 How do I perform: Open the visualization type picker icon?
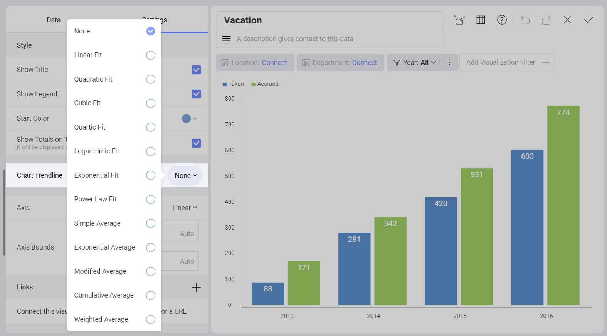point(459,20)
